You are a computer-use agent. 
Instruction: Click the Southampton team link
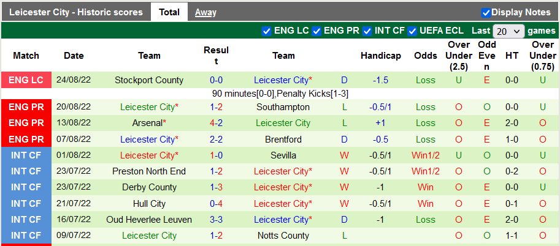[x=283, y=107]
